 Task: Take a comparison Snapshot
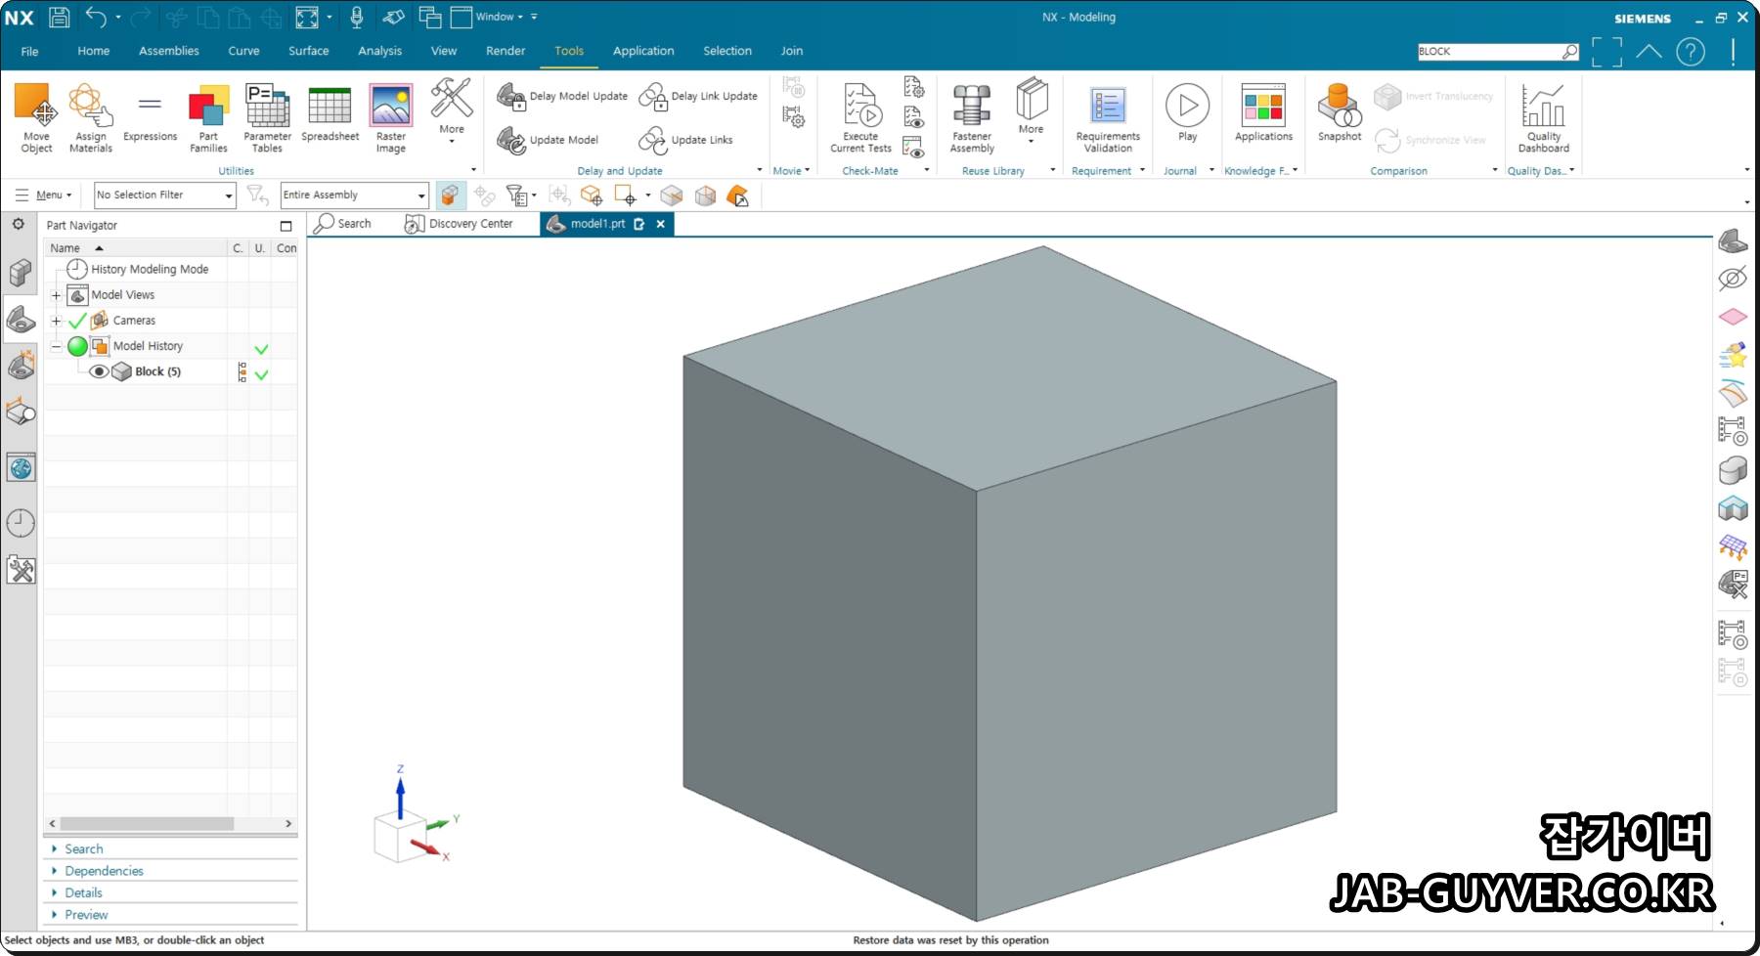1340,112
